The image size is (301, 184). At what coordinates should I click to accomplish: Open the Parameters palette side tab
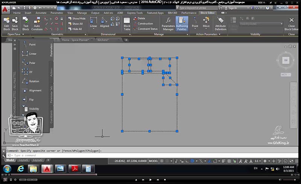(x=51, y=50)
